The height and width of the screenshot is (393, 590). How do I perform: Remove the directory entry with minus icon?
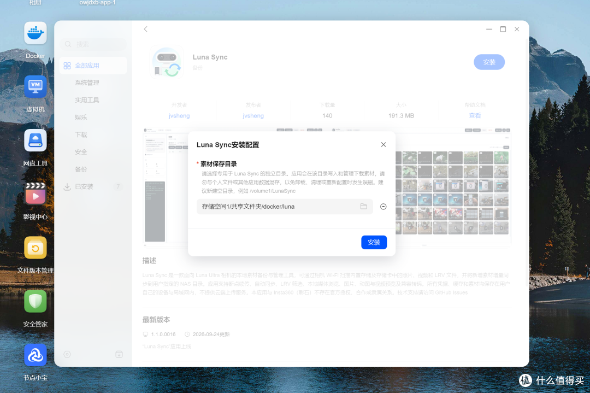pyautogui.click(x=383, y=207)
